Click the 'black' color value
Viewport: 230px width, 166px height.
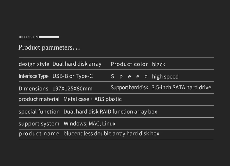click(x=158, y=64)
